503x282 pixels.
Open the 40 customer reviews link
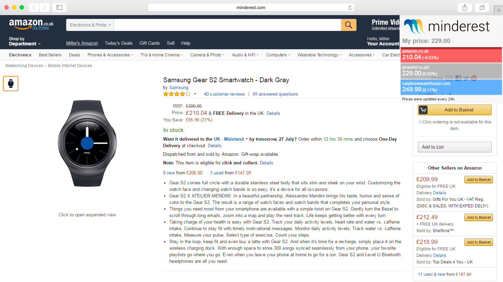click(224, 94)
